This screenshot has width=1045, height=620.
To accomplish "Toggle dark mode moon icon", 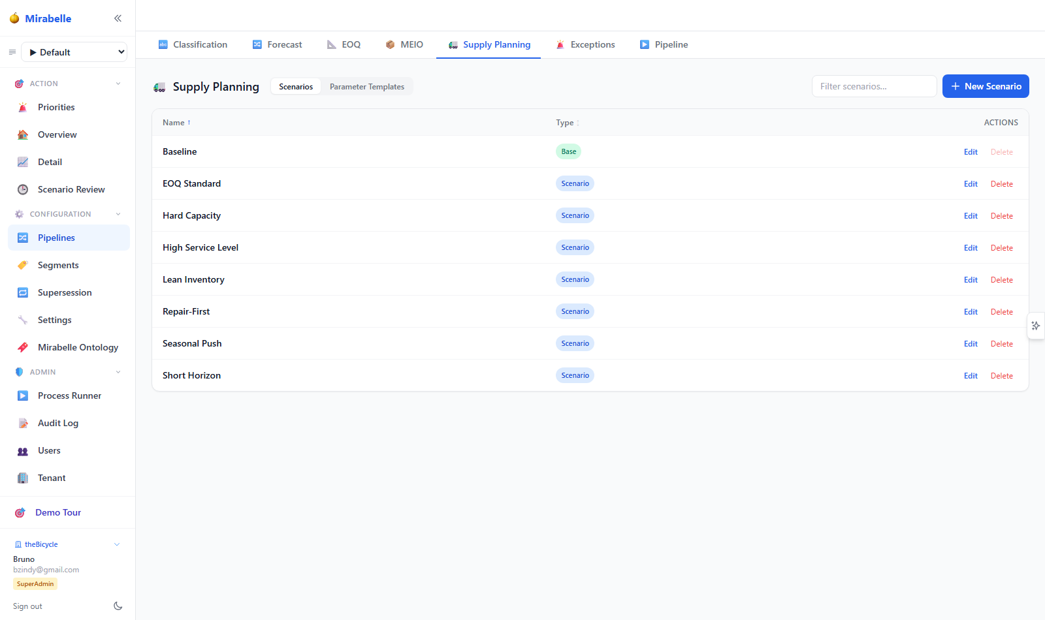I will 118,606.
